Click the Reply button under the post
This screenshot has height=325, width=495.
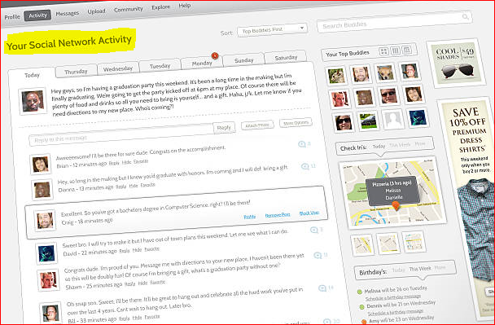point(224,128)
